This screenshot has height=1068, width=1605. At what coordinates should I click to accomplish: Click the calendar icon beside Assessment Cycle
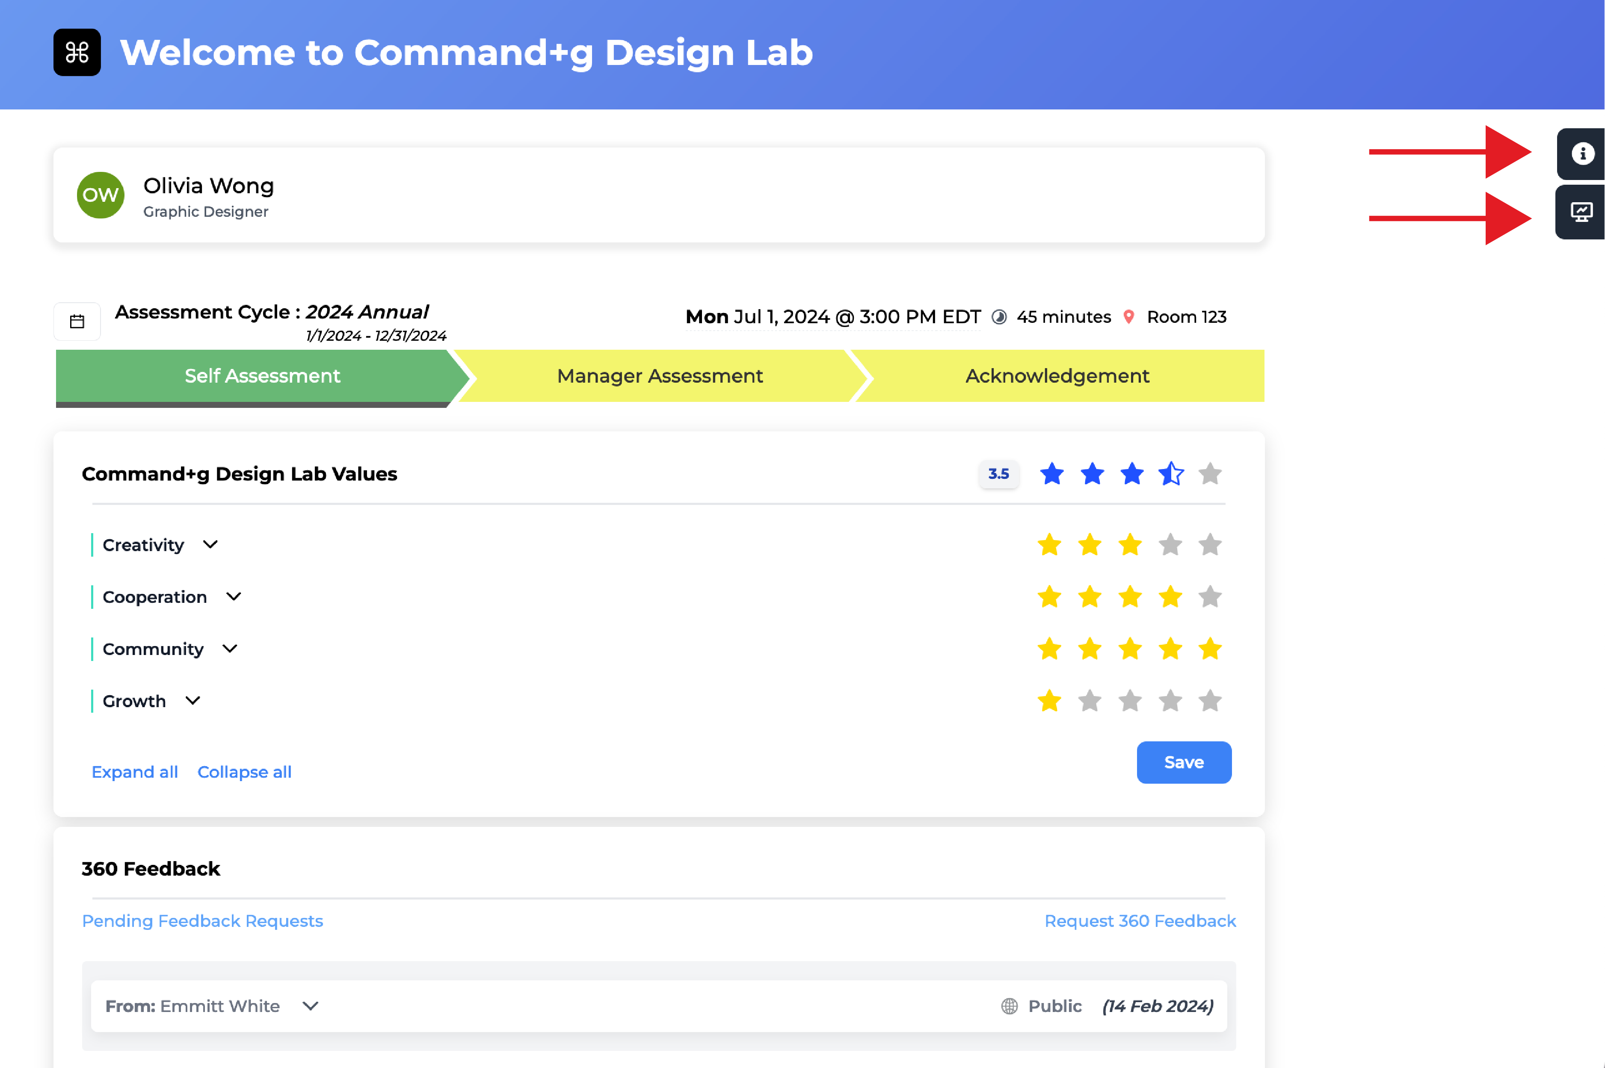point(77,322)
